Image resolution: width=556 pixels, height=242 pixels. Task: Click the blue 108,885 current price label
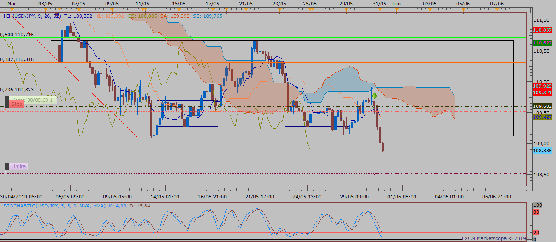542,151
